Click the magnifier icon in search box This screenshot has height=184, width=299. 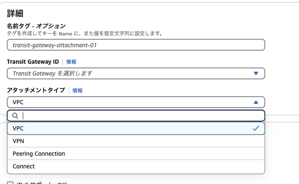point(15,116)
